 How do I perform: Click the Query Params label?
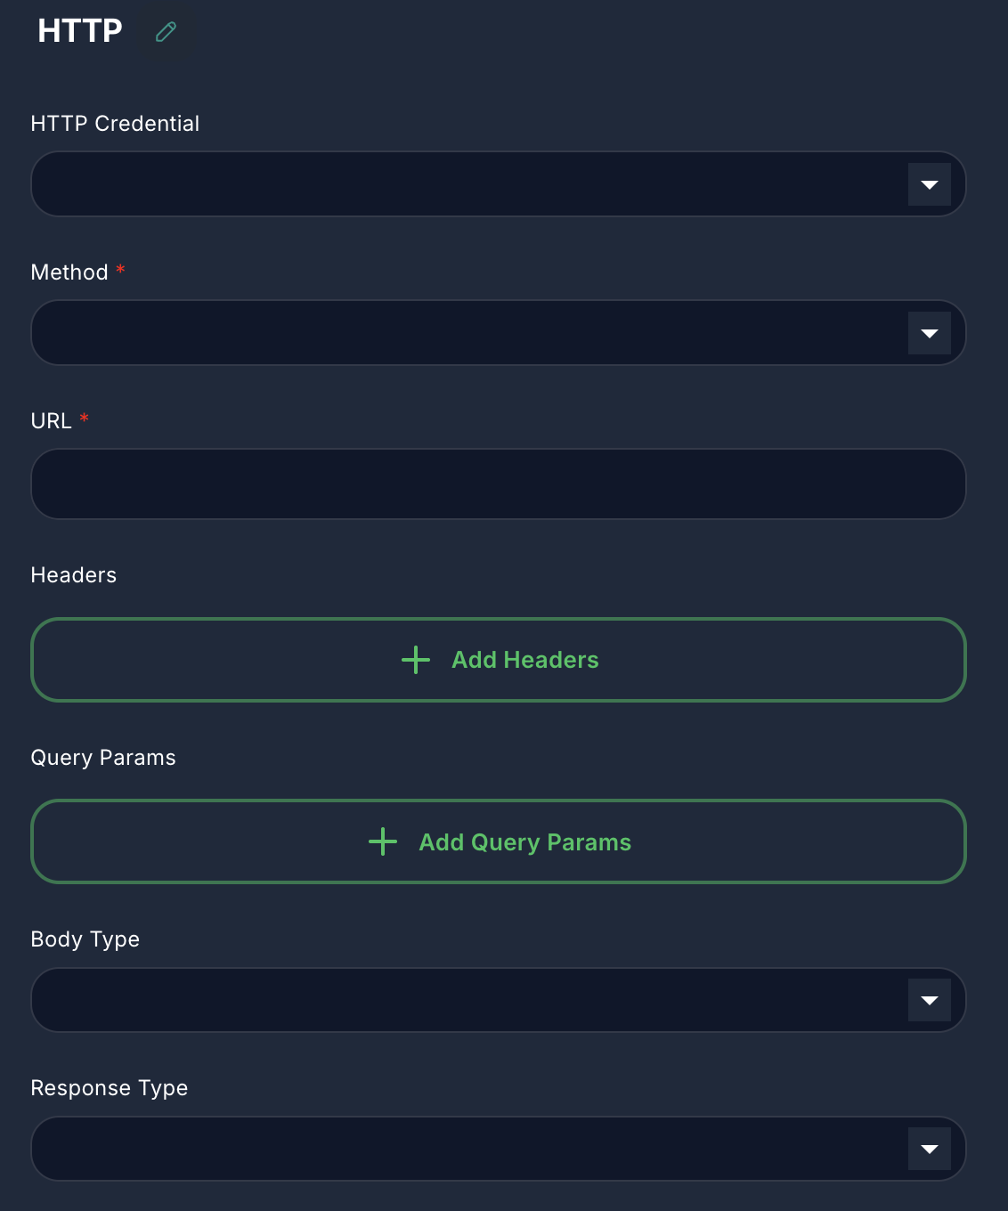tap(103, 758)
